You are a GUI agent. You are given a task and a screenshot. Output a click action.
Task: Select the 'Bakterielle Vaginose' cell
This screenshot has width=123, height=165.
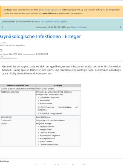(18, 103)
